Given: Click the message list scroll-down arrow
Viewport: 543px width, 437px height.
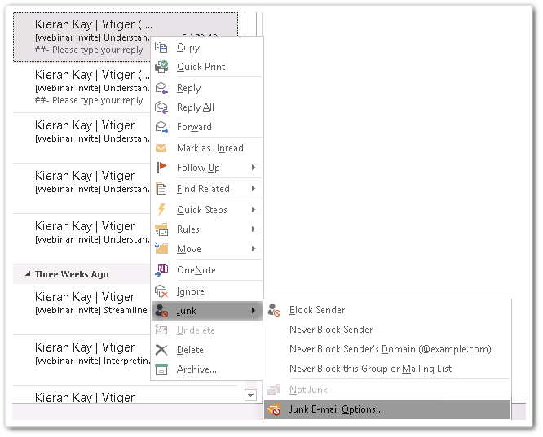Looking at the screenshot, I should click(251, 395).
